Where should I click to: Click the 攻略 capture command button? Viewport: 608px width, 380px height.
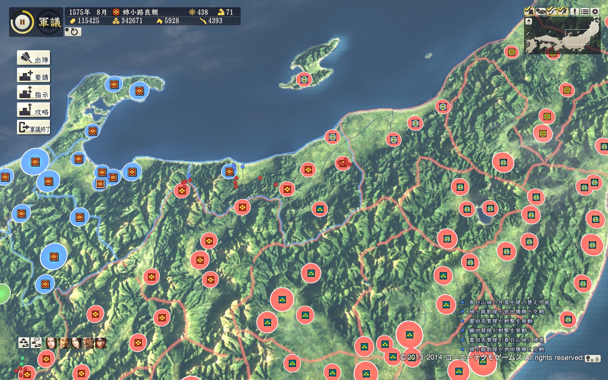point(34,110)
